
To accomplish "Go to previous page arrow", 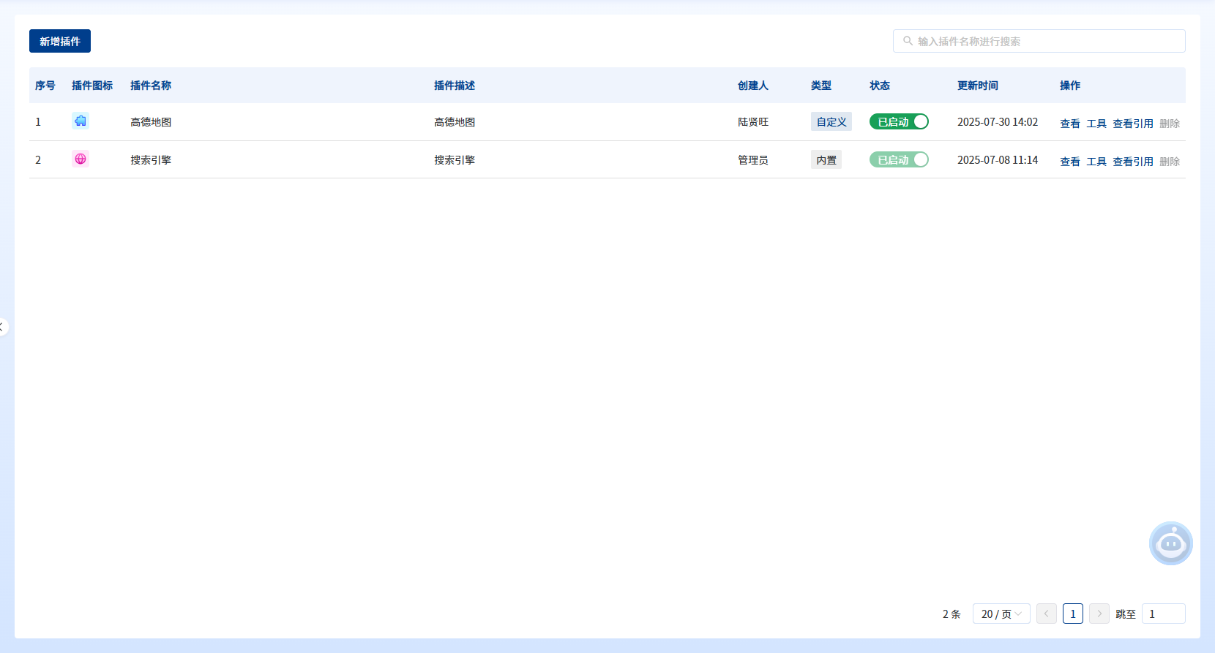I will click(1046, 614).
